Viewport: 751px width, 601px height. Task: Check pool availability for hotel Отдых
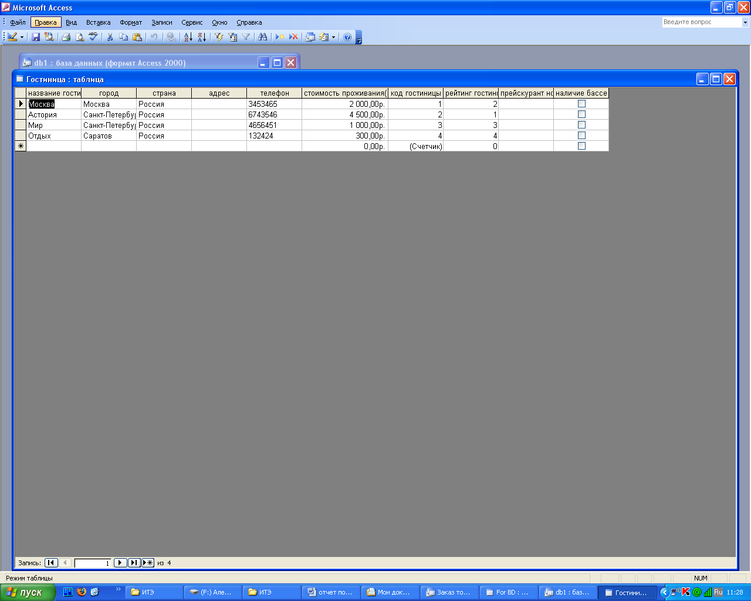[x=581, y=136]
